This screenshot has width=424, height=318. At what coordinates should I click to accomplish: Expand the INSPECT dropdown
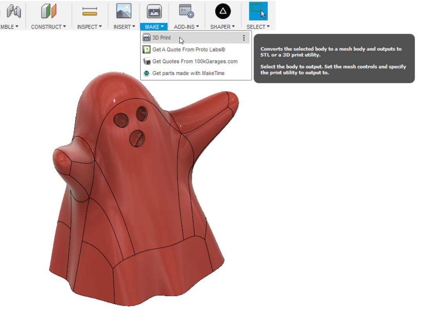90,27
